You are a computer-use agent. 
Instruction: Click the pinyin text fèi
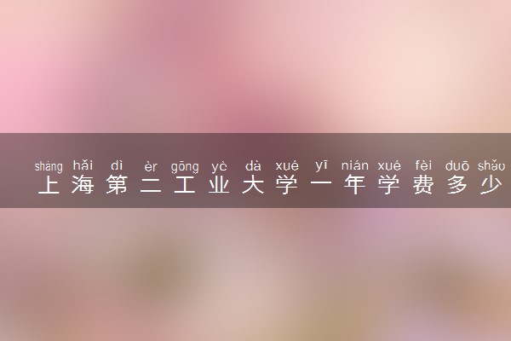point(423,165)
